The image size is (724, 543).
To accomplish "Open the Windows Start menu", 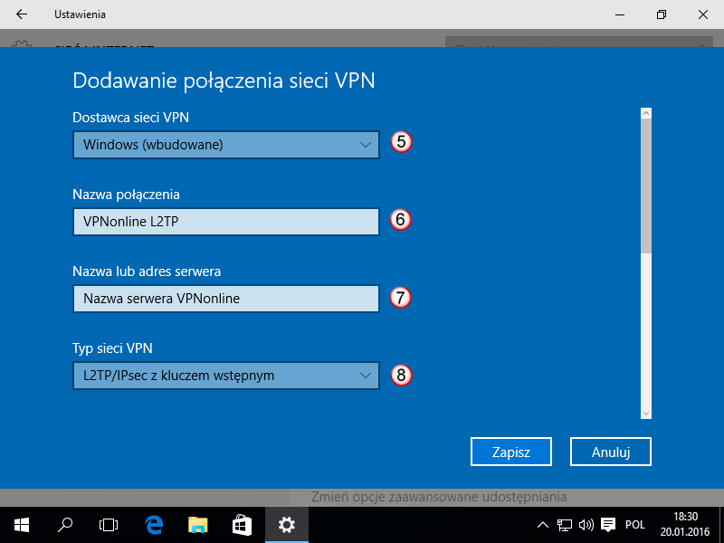I will click(22, 525).
